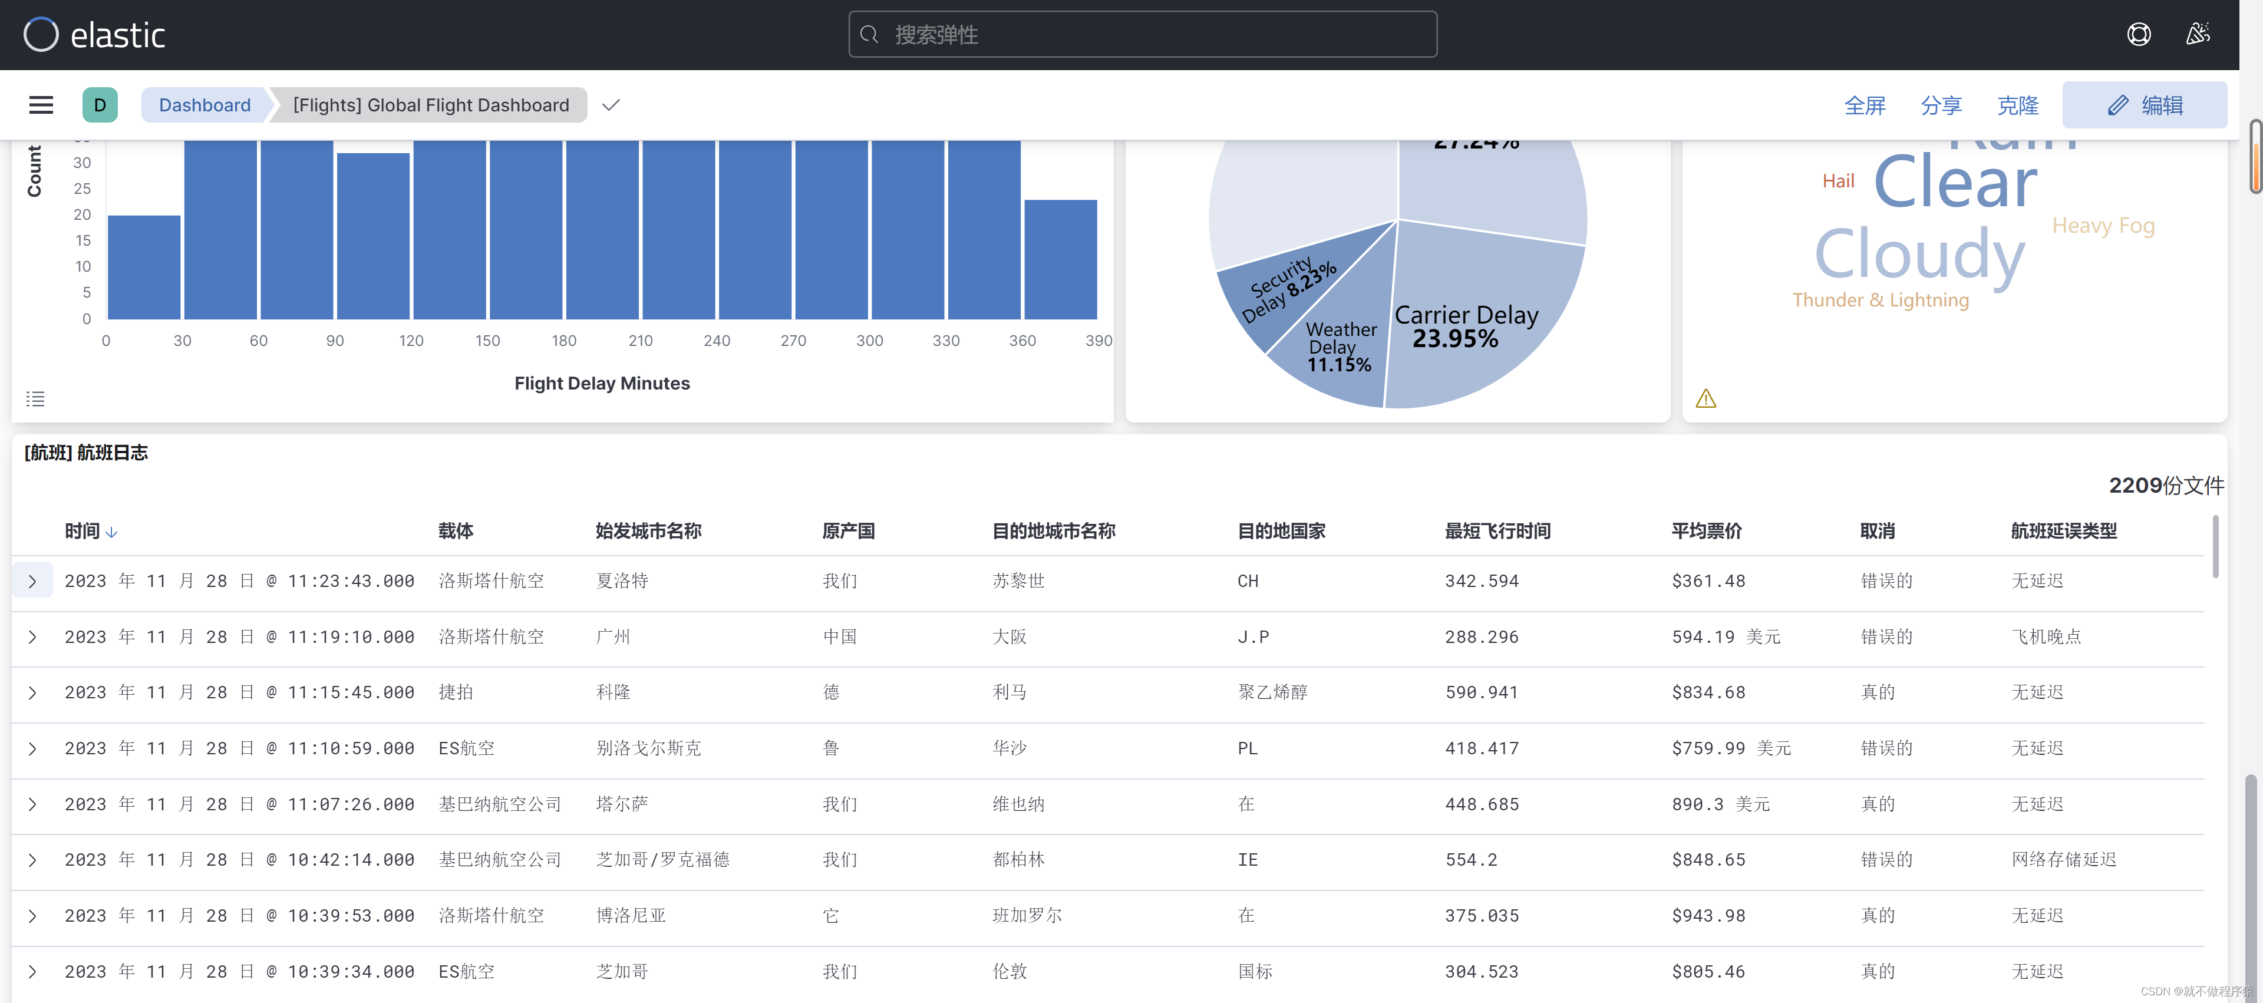Toggle the histogram legend list icon
The width and height of the screenshot is (2263, 1003).
pyautogui.click(x=35, y=399)
